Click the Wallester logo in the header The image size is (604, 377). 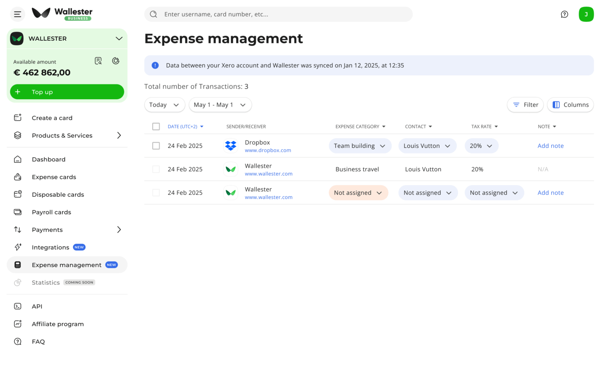62,14
